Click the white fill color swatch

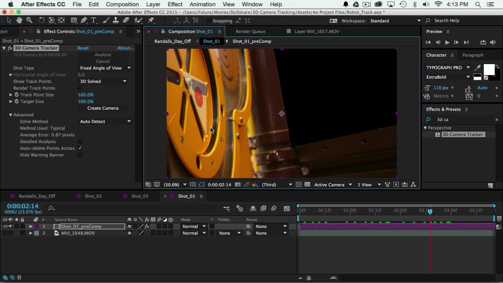tap(488, 70)
